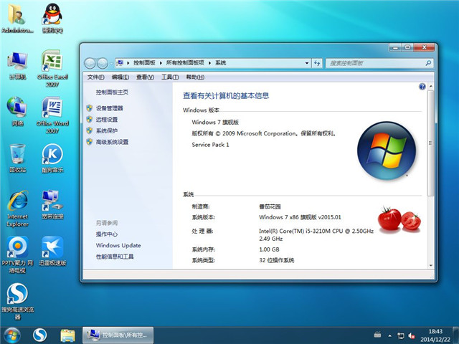Image resolution: width=459 pixels, height=344 pixels.
Task: Click the keyboard input method tray icon
Action: point(378,334)
